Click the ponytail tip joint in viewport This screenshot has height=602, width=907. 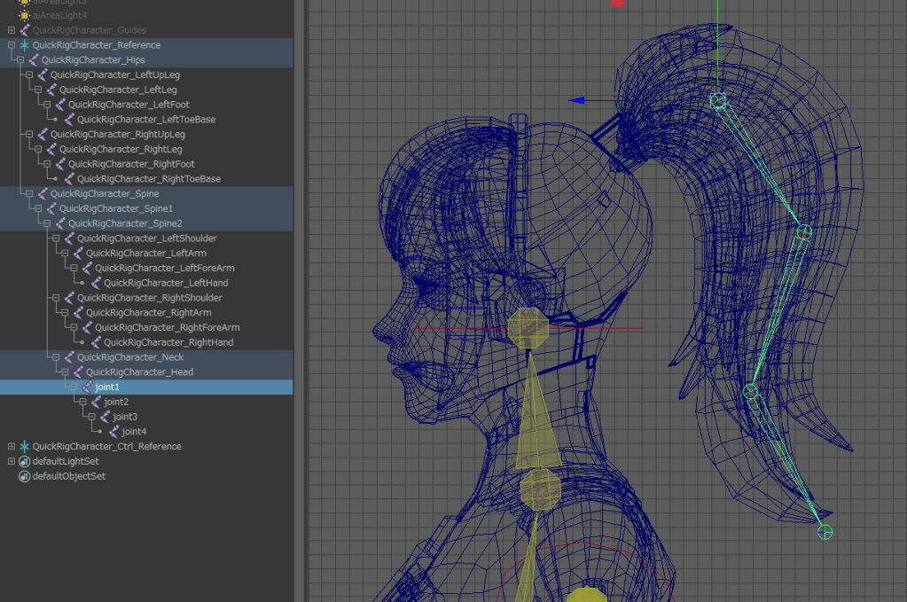(x=825, y=532)
